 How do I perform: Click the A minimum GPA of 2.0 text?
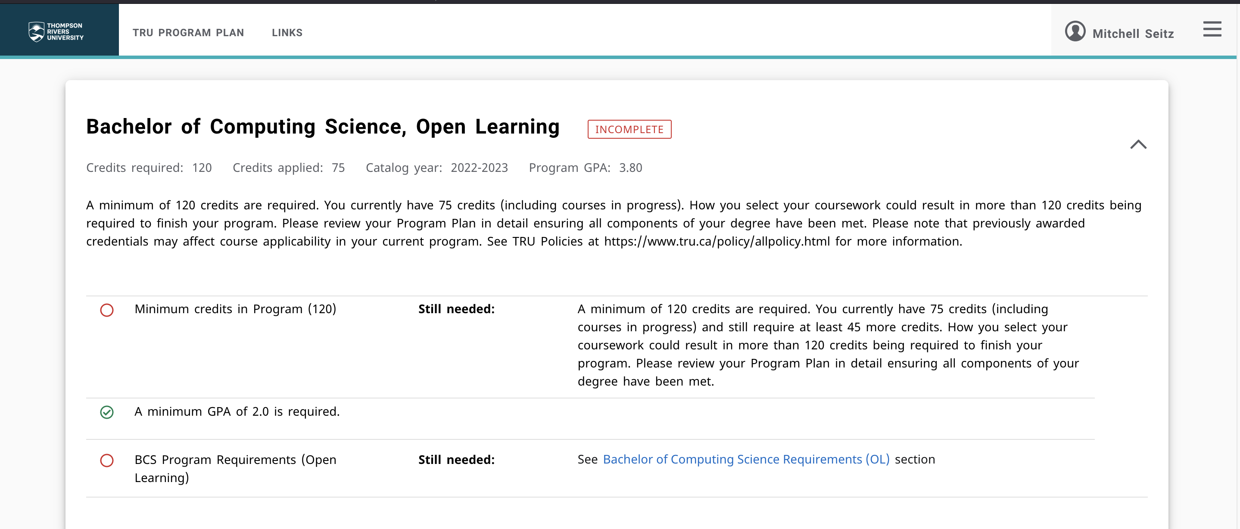point(237,412)
